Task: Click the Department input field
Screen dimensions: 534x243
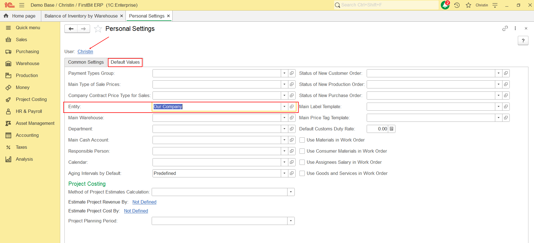Action: 216,129
